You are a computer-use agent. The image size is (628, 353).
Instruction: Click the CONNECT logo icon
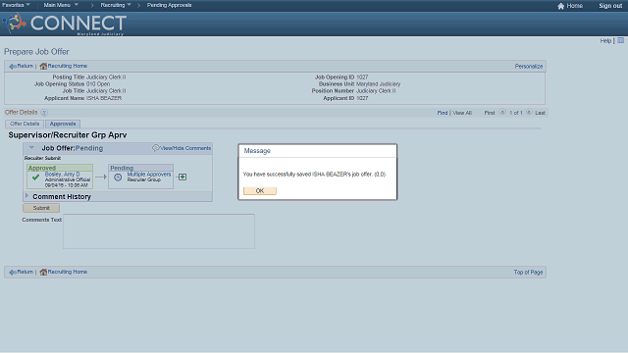tap(15, 23)
